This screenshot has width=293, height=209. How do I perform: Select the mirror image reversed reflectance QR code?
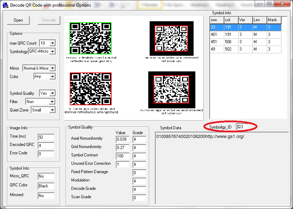pyautogui.click(x=172, y=90)
